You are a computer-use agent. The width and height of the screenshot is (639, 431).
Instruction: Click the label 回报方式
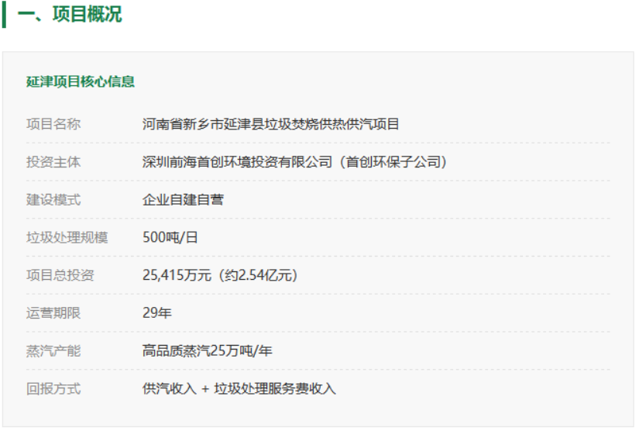coord(53,388)
